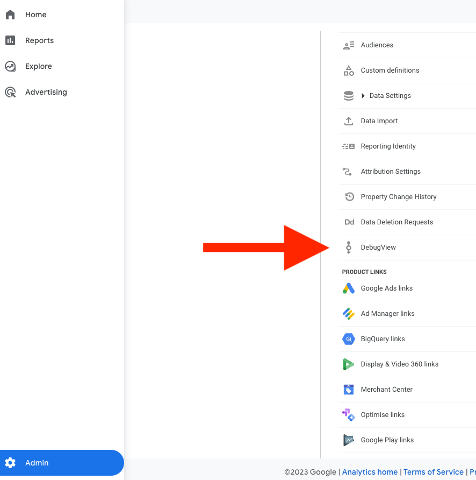The width and height of the screenshot is (476, 480).
Task: Go to Reports section
Action: click(x=39, y=40)
